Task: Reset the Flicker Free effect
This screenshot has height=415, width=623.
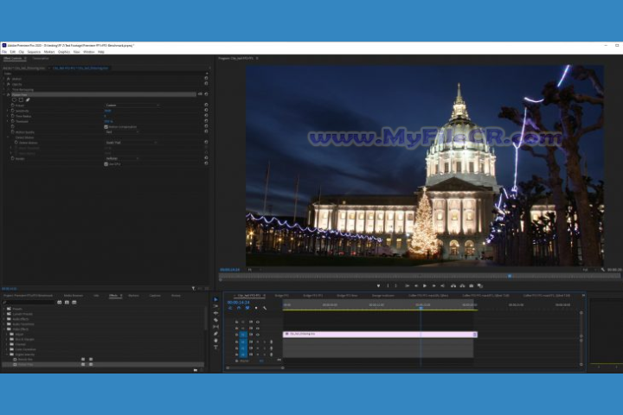Action: pyautogui.click(x=206, y=94)
